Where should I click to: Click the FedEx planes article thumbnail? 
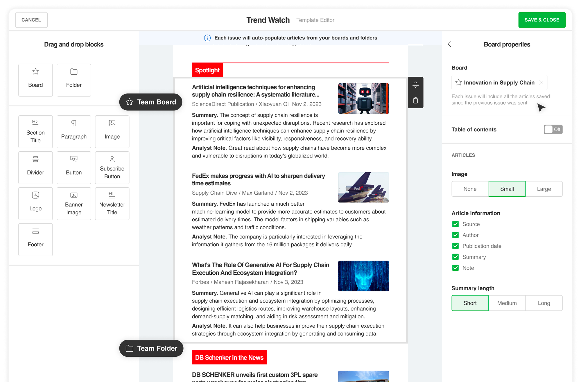click(x=363, y=187)
